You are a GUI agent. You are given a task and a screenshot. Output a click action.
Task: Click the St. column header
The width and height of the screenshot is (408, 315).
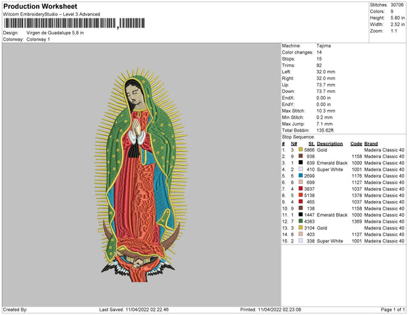(x=311, y=144)
